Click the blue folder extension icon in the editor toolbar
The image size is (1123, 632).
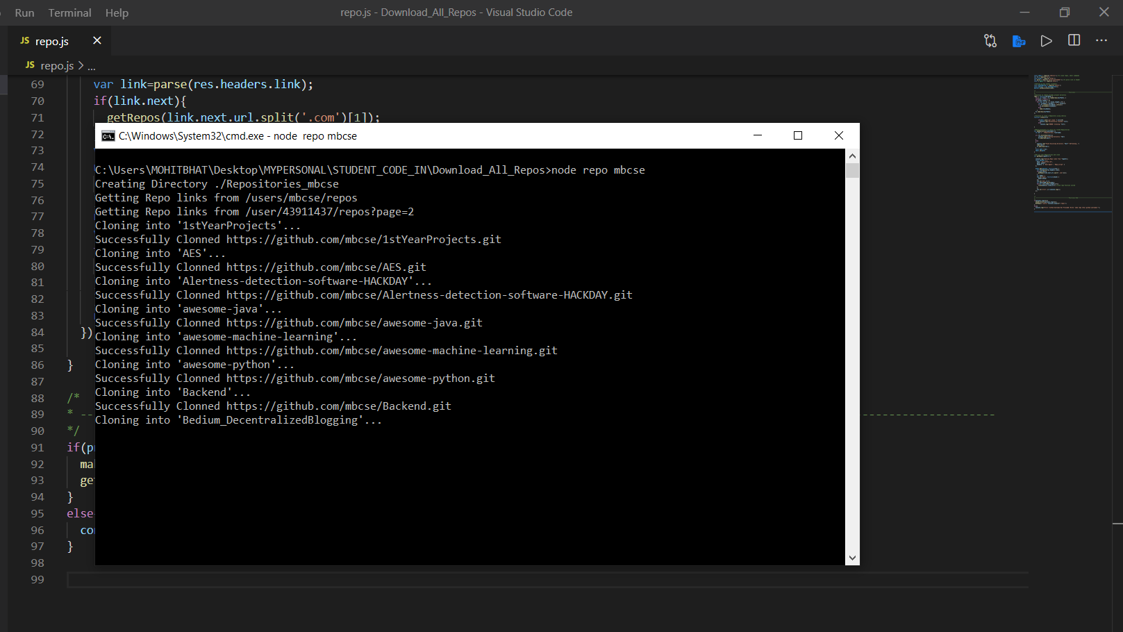[1019, 41]
